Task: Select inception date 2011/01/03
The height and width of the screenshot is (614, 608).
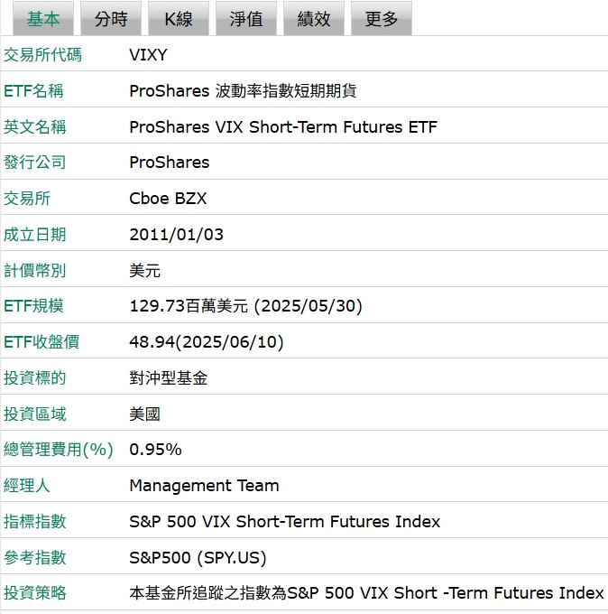Action: click(x=177, y=235)
